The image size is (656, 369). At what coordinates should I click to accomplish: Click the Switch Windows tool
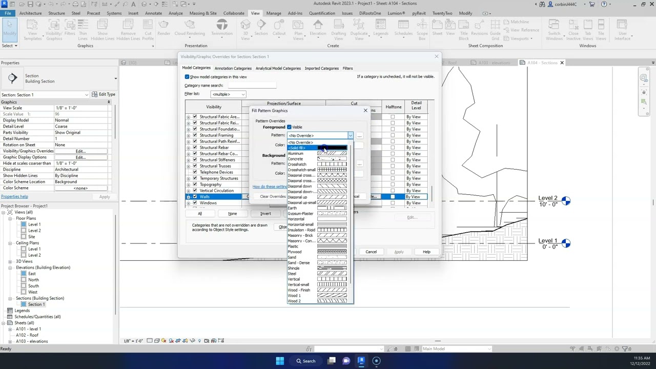[554, 29]
